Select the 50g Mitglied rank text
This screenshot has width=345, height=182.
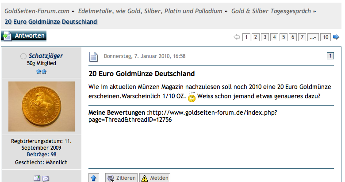42,63
